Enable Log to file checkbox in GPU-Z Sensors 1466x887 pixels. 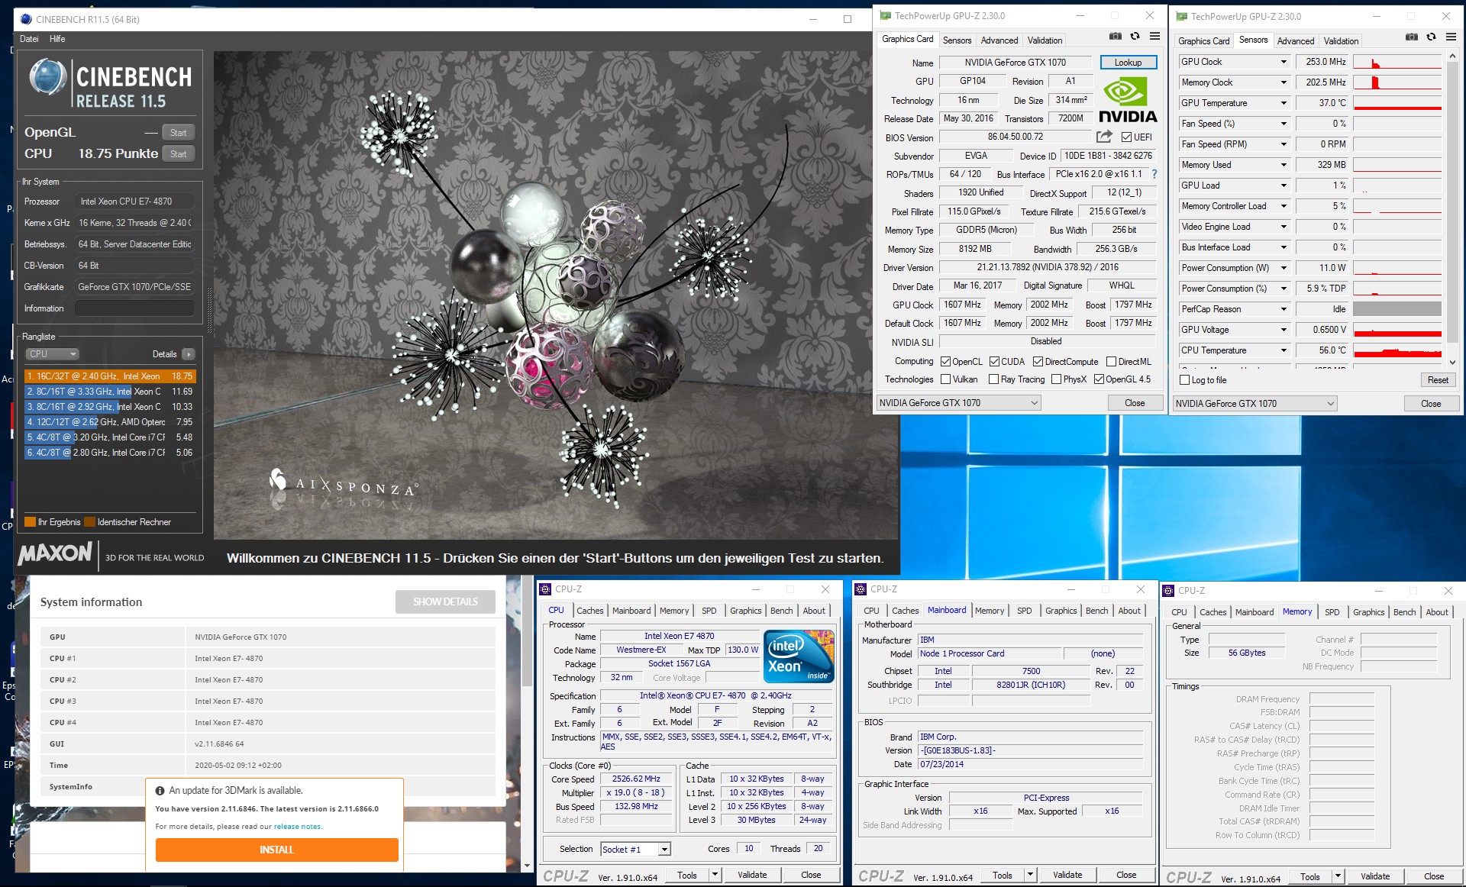(1185, 380)
